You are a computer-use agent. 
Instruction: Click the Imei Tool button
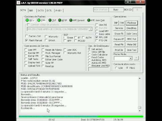pyautogui.click(x=132, y=50)
